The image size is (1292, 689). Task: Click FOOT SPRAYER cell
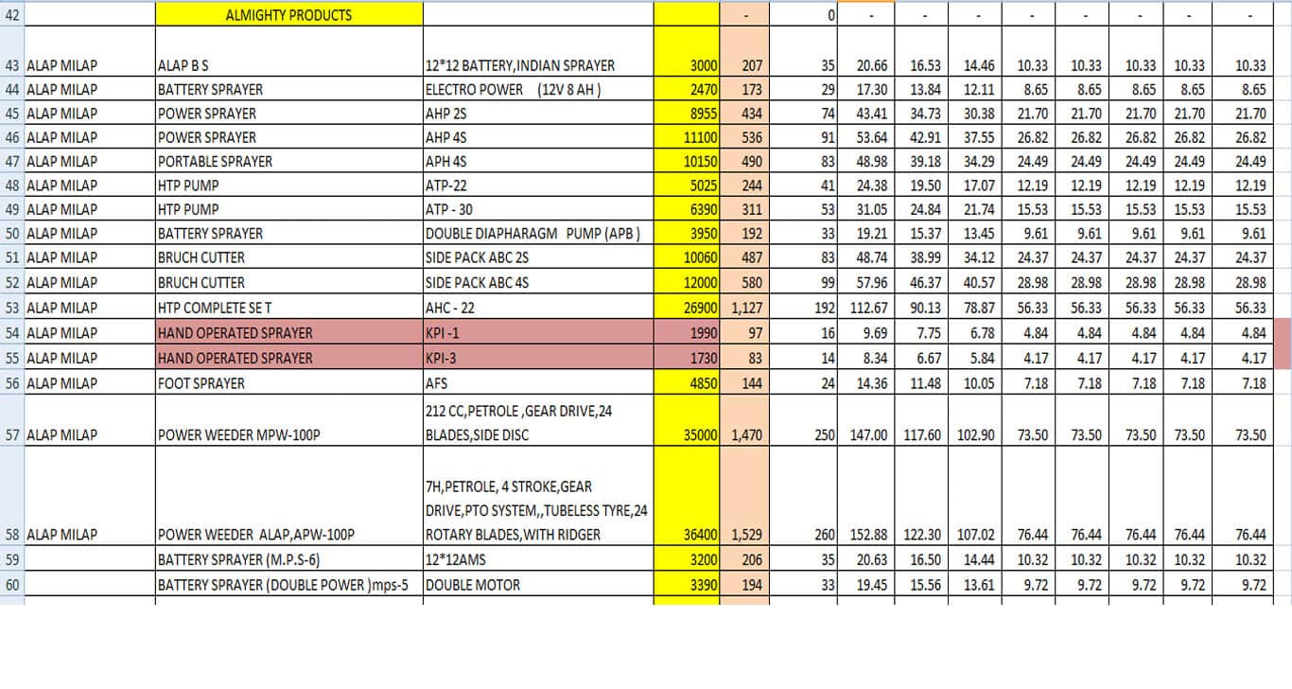tap(289, 383)
